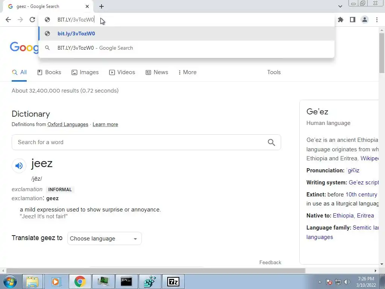Expand the tab search chevron
The image size is (385, 289).
click(340, 6)
